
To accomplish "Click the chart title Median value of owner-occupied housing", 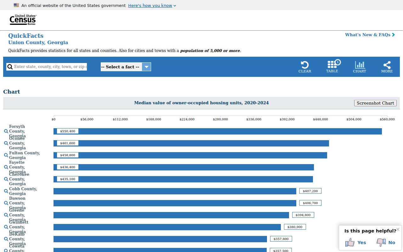I will pos(201,103).
